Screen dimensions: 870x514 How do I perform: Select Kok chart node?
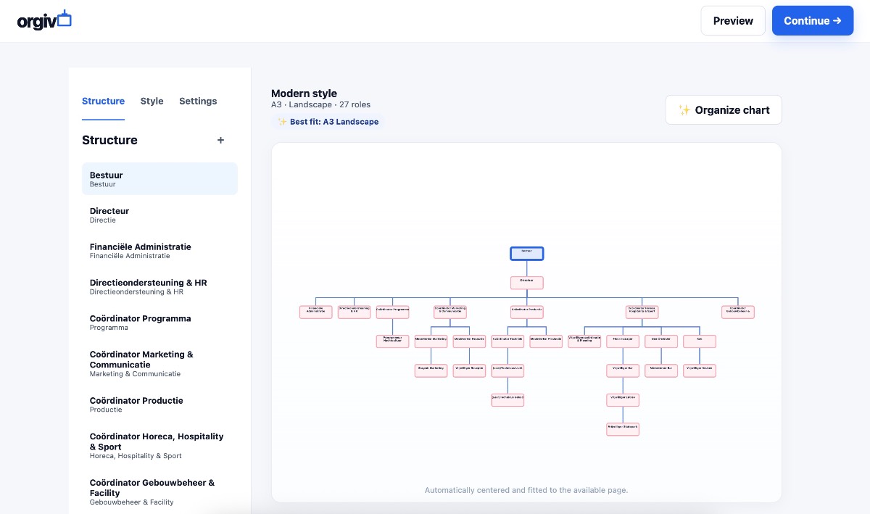[700, 341]
